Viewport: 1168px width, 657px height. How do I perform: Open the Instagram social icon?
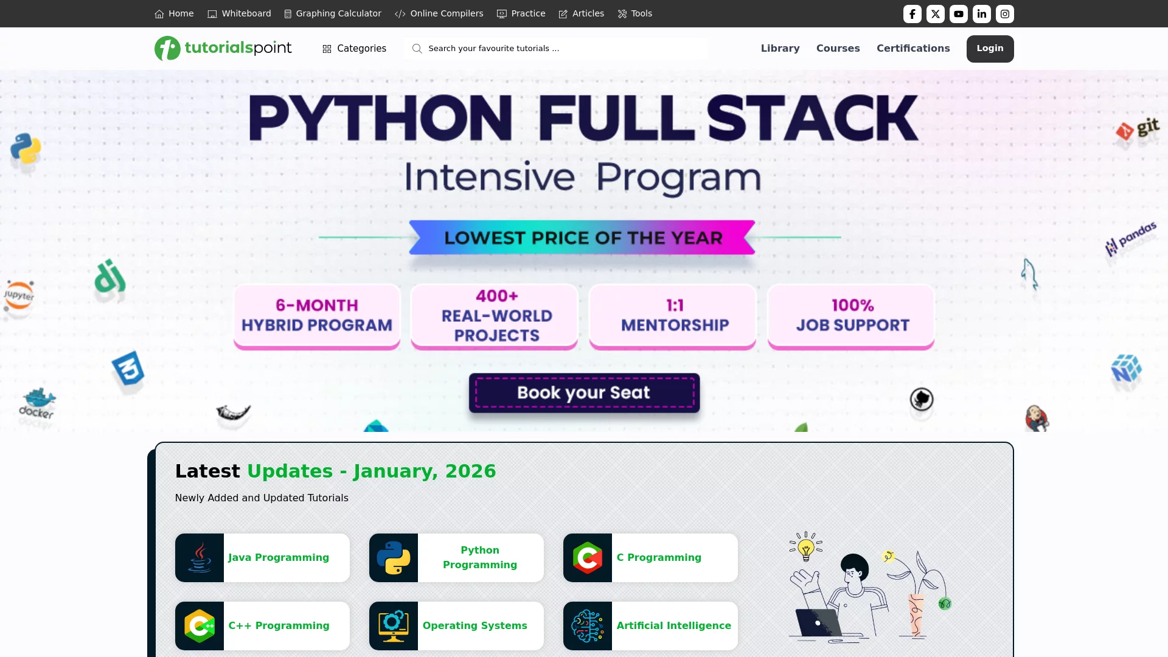pos(1004,14)
